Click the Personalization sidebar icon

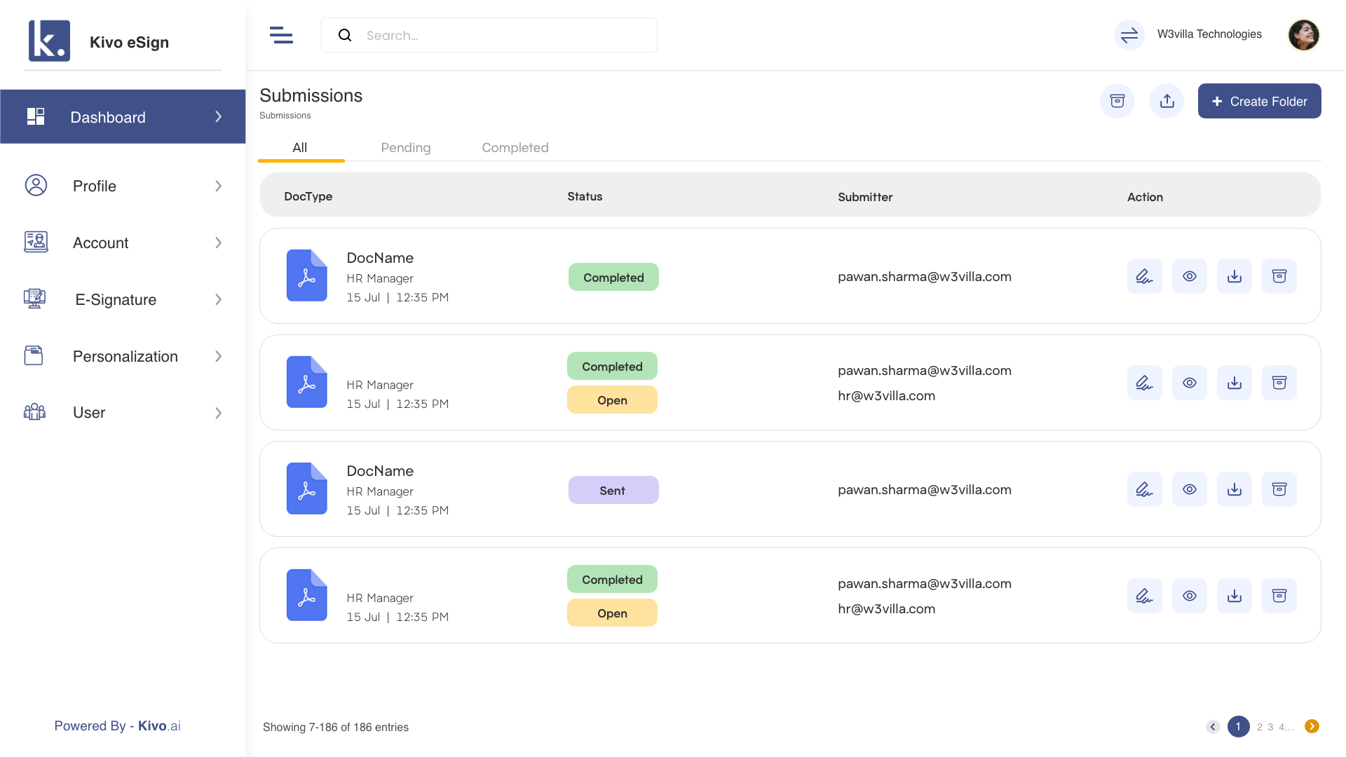click(34, 355)
